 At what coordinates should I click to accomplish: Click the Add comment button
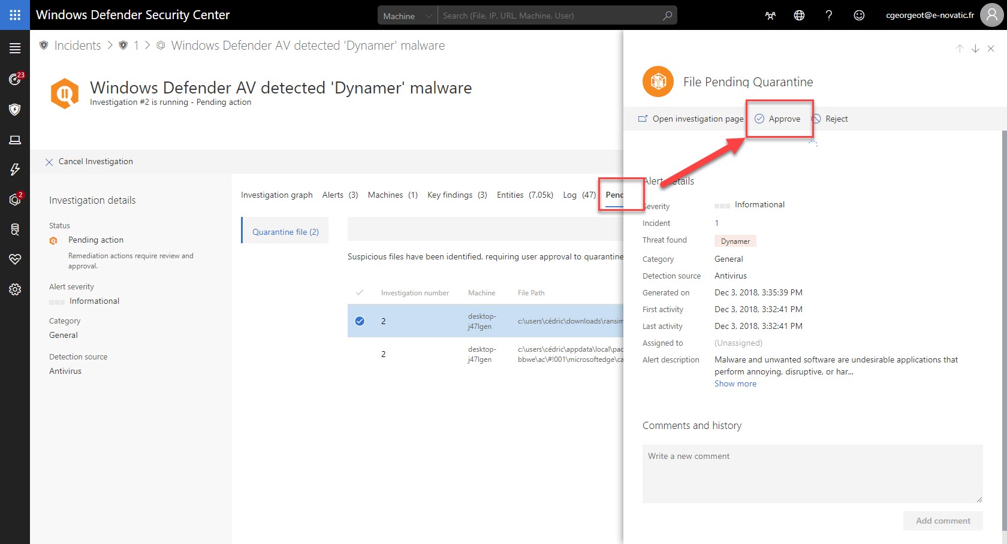coord(943,521)
